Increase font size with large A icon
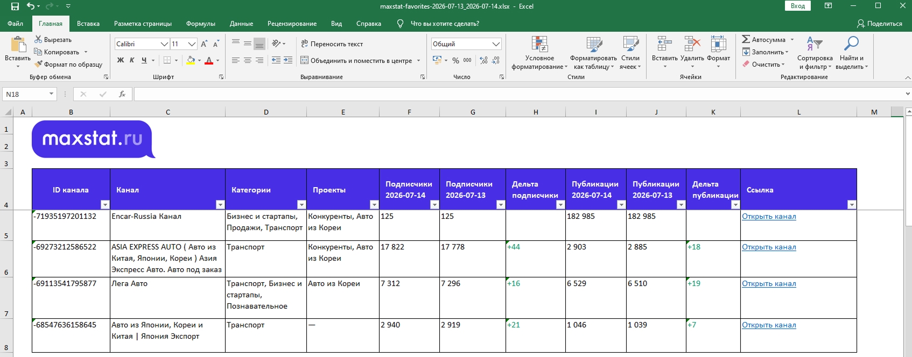The height and width of the screenshot is (357, 912). coord(204,44)
